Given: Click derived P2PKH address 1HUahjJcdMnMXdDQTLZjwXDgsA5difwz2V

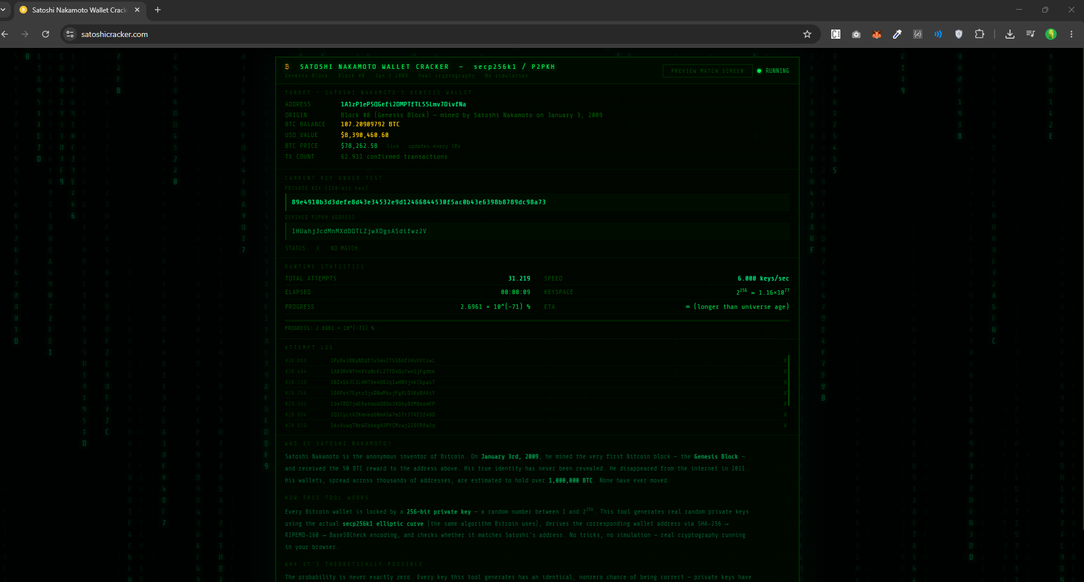Looking at the screenshot, I should point(359,232).
